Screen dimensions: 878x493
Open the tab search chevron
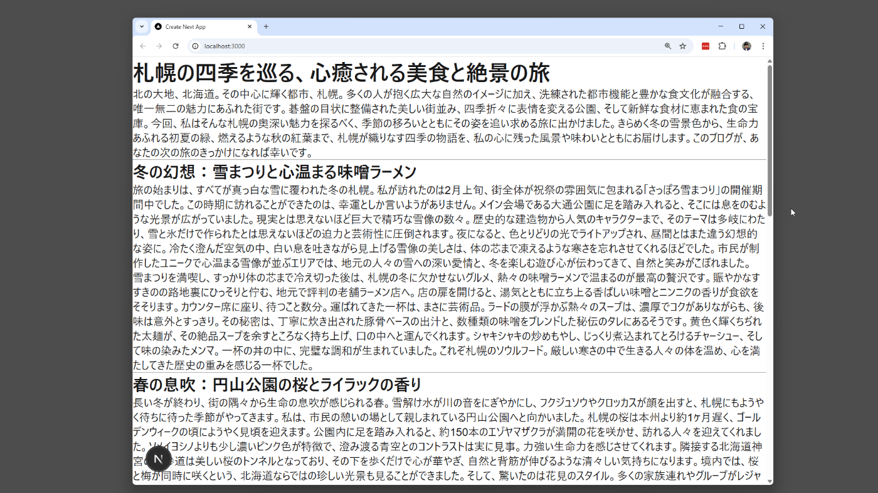tap(142, 26)
